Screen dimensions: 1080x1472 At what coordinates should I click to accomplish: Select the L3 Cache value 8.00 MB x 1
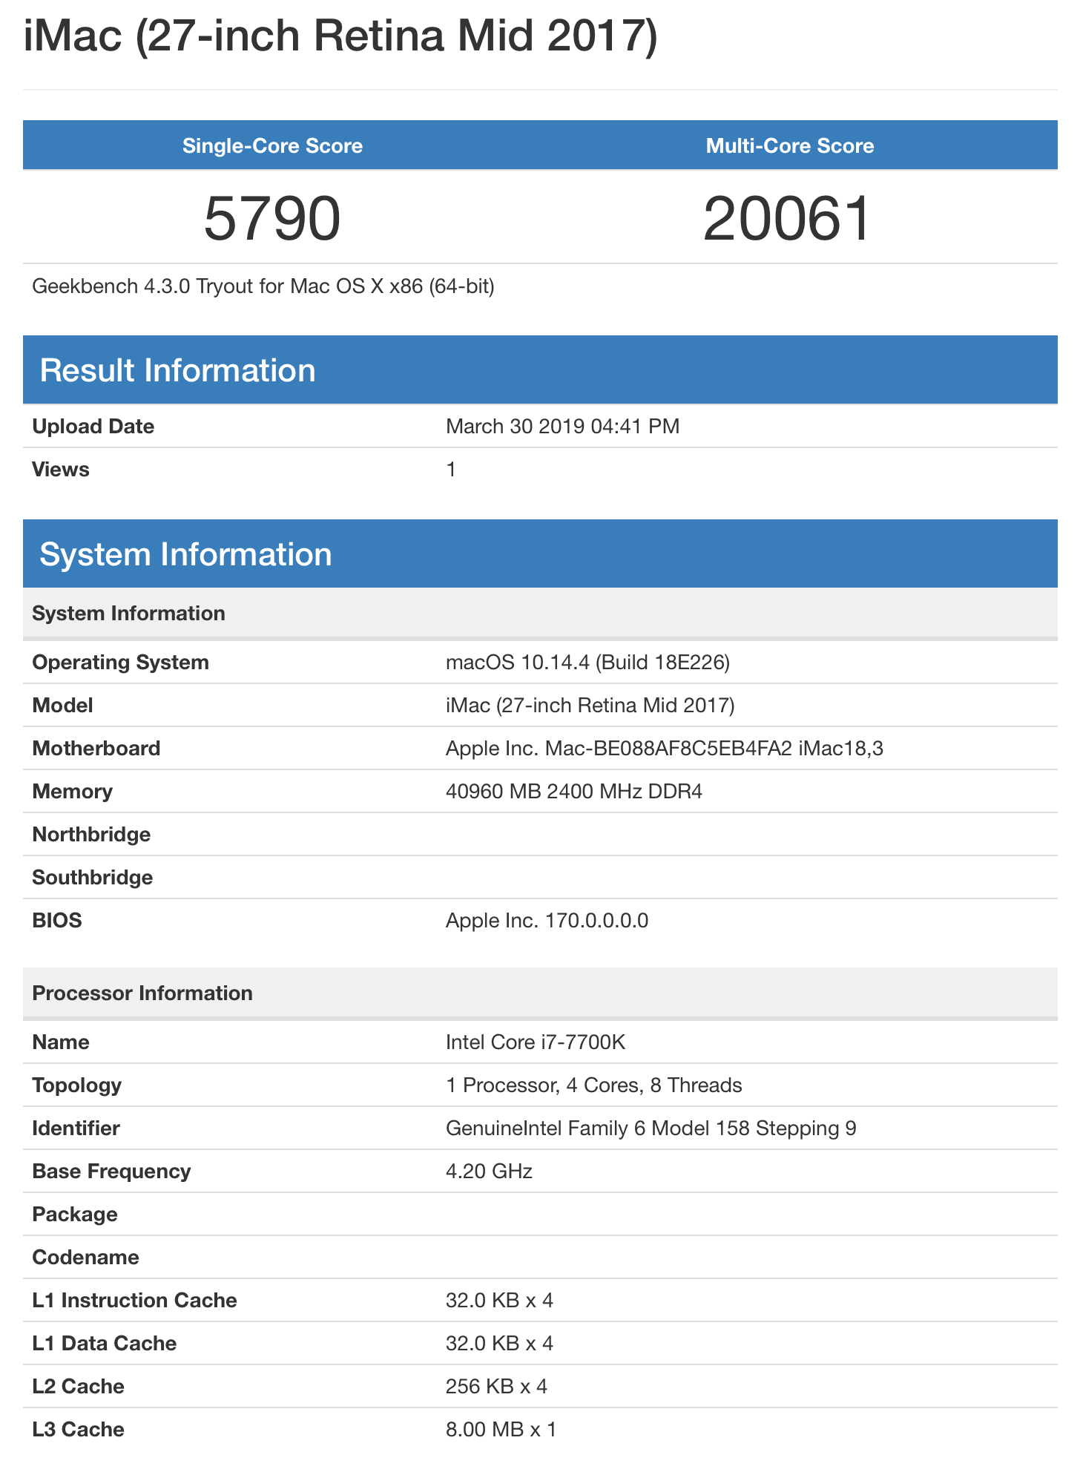pos(501,1430)
